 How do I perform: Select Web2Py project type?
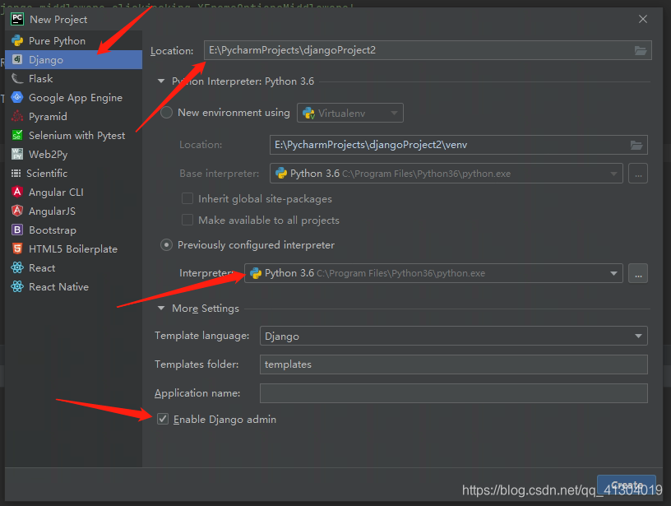[x=74, y=154]
